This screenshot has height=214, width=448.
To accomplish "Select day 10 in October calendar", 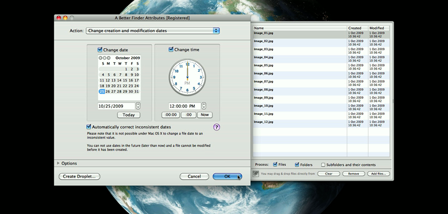I will pos(137,75).
